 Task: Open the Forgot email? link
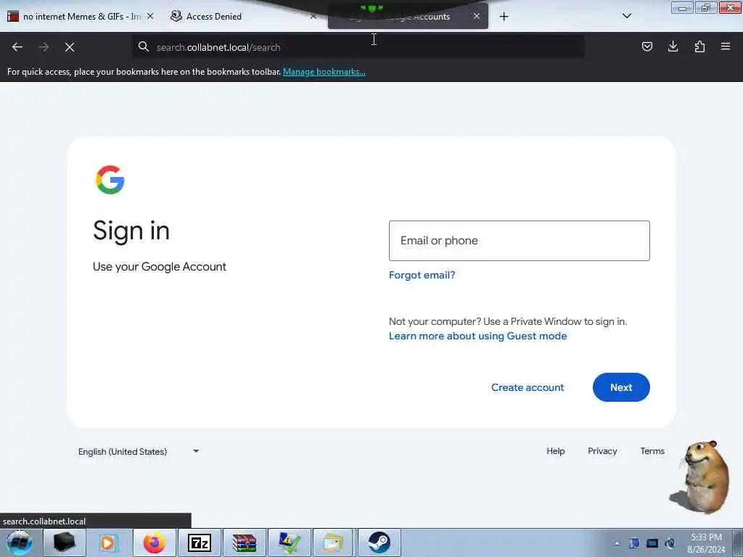pos(422,275)
